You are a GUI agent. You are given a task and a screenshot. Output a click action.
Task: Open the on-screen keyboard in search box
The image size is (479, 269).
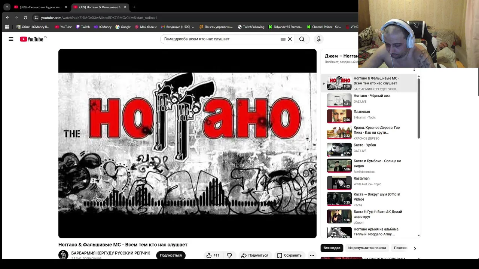(x=283, y=39)
